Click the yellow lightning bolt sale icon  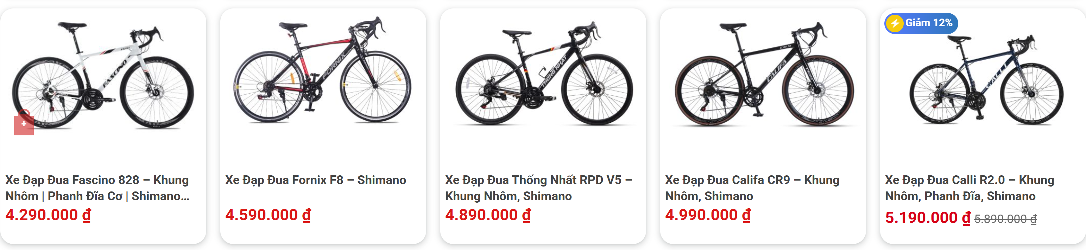[895, 23]
